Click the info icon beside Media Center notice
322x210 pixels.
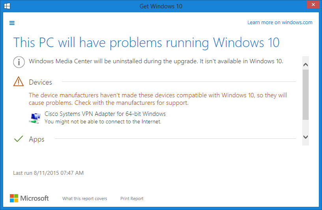click(x=19, y=62)
